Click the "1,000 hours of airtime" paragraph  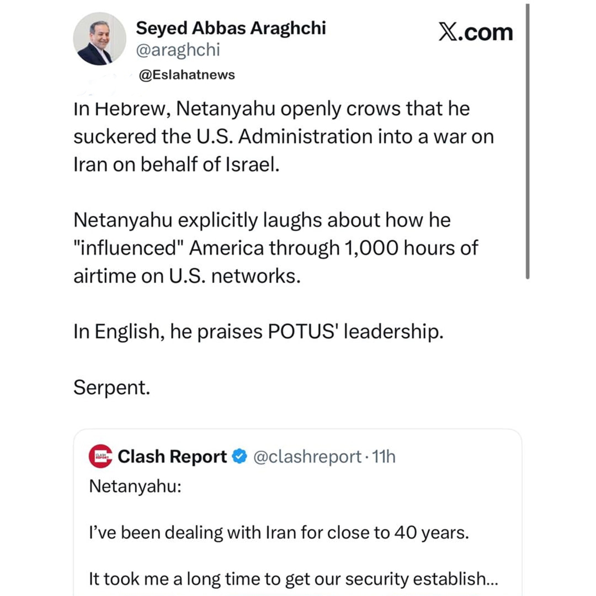coord(275,248)
